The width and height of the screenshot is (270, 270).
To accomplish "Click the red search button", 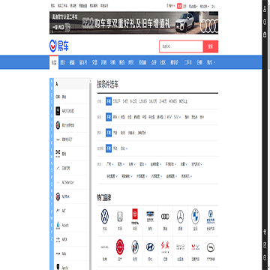I will pos(211,46).
